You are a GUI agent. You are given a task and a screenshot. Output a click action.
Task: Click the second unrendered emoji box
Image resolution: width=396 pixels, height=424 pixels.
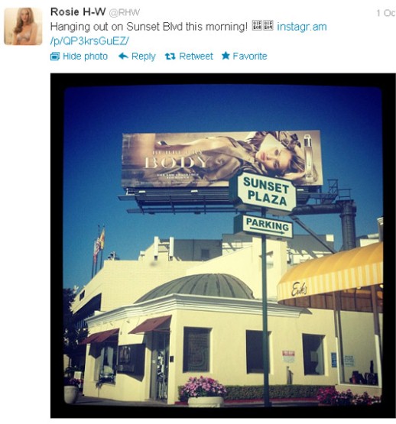268,26
